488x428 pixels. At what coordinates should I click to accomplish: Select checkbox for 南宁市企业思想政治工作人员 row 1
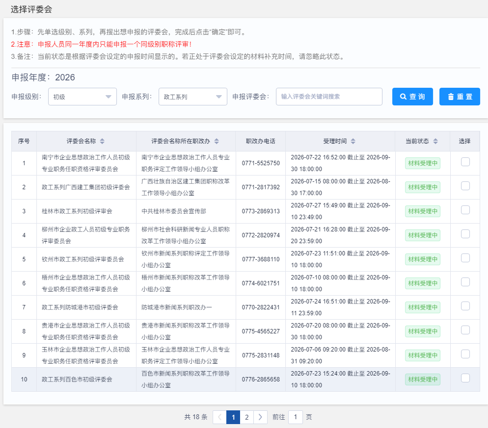[465, 162]
